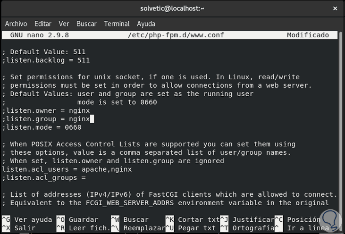Click the ;listen.acl_groups = line
The width and height of the screenshot is (345, 234).
click(x=44, y=177)
